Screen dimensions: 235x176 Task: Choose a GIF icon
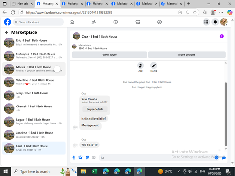(94, 157)
